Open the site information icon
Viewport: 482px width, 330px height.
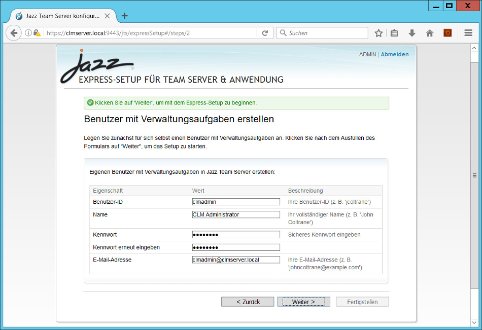click(x=28, y=33)
